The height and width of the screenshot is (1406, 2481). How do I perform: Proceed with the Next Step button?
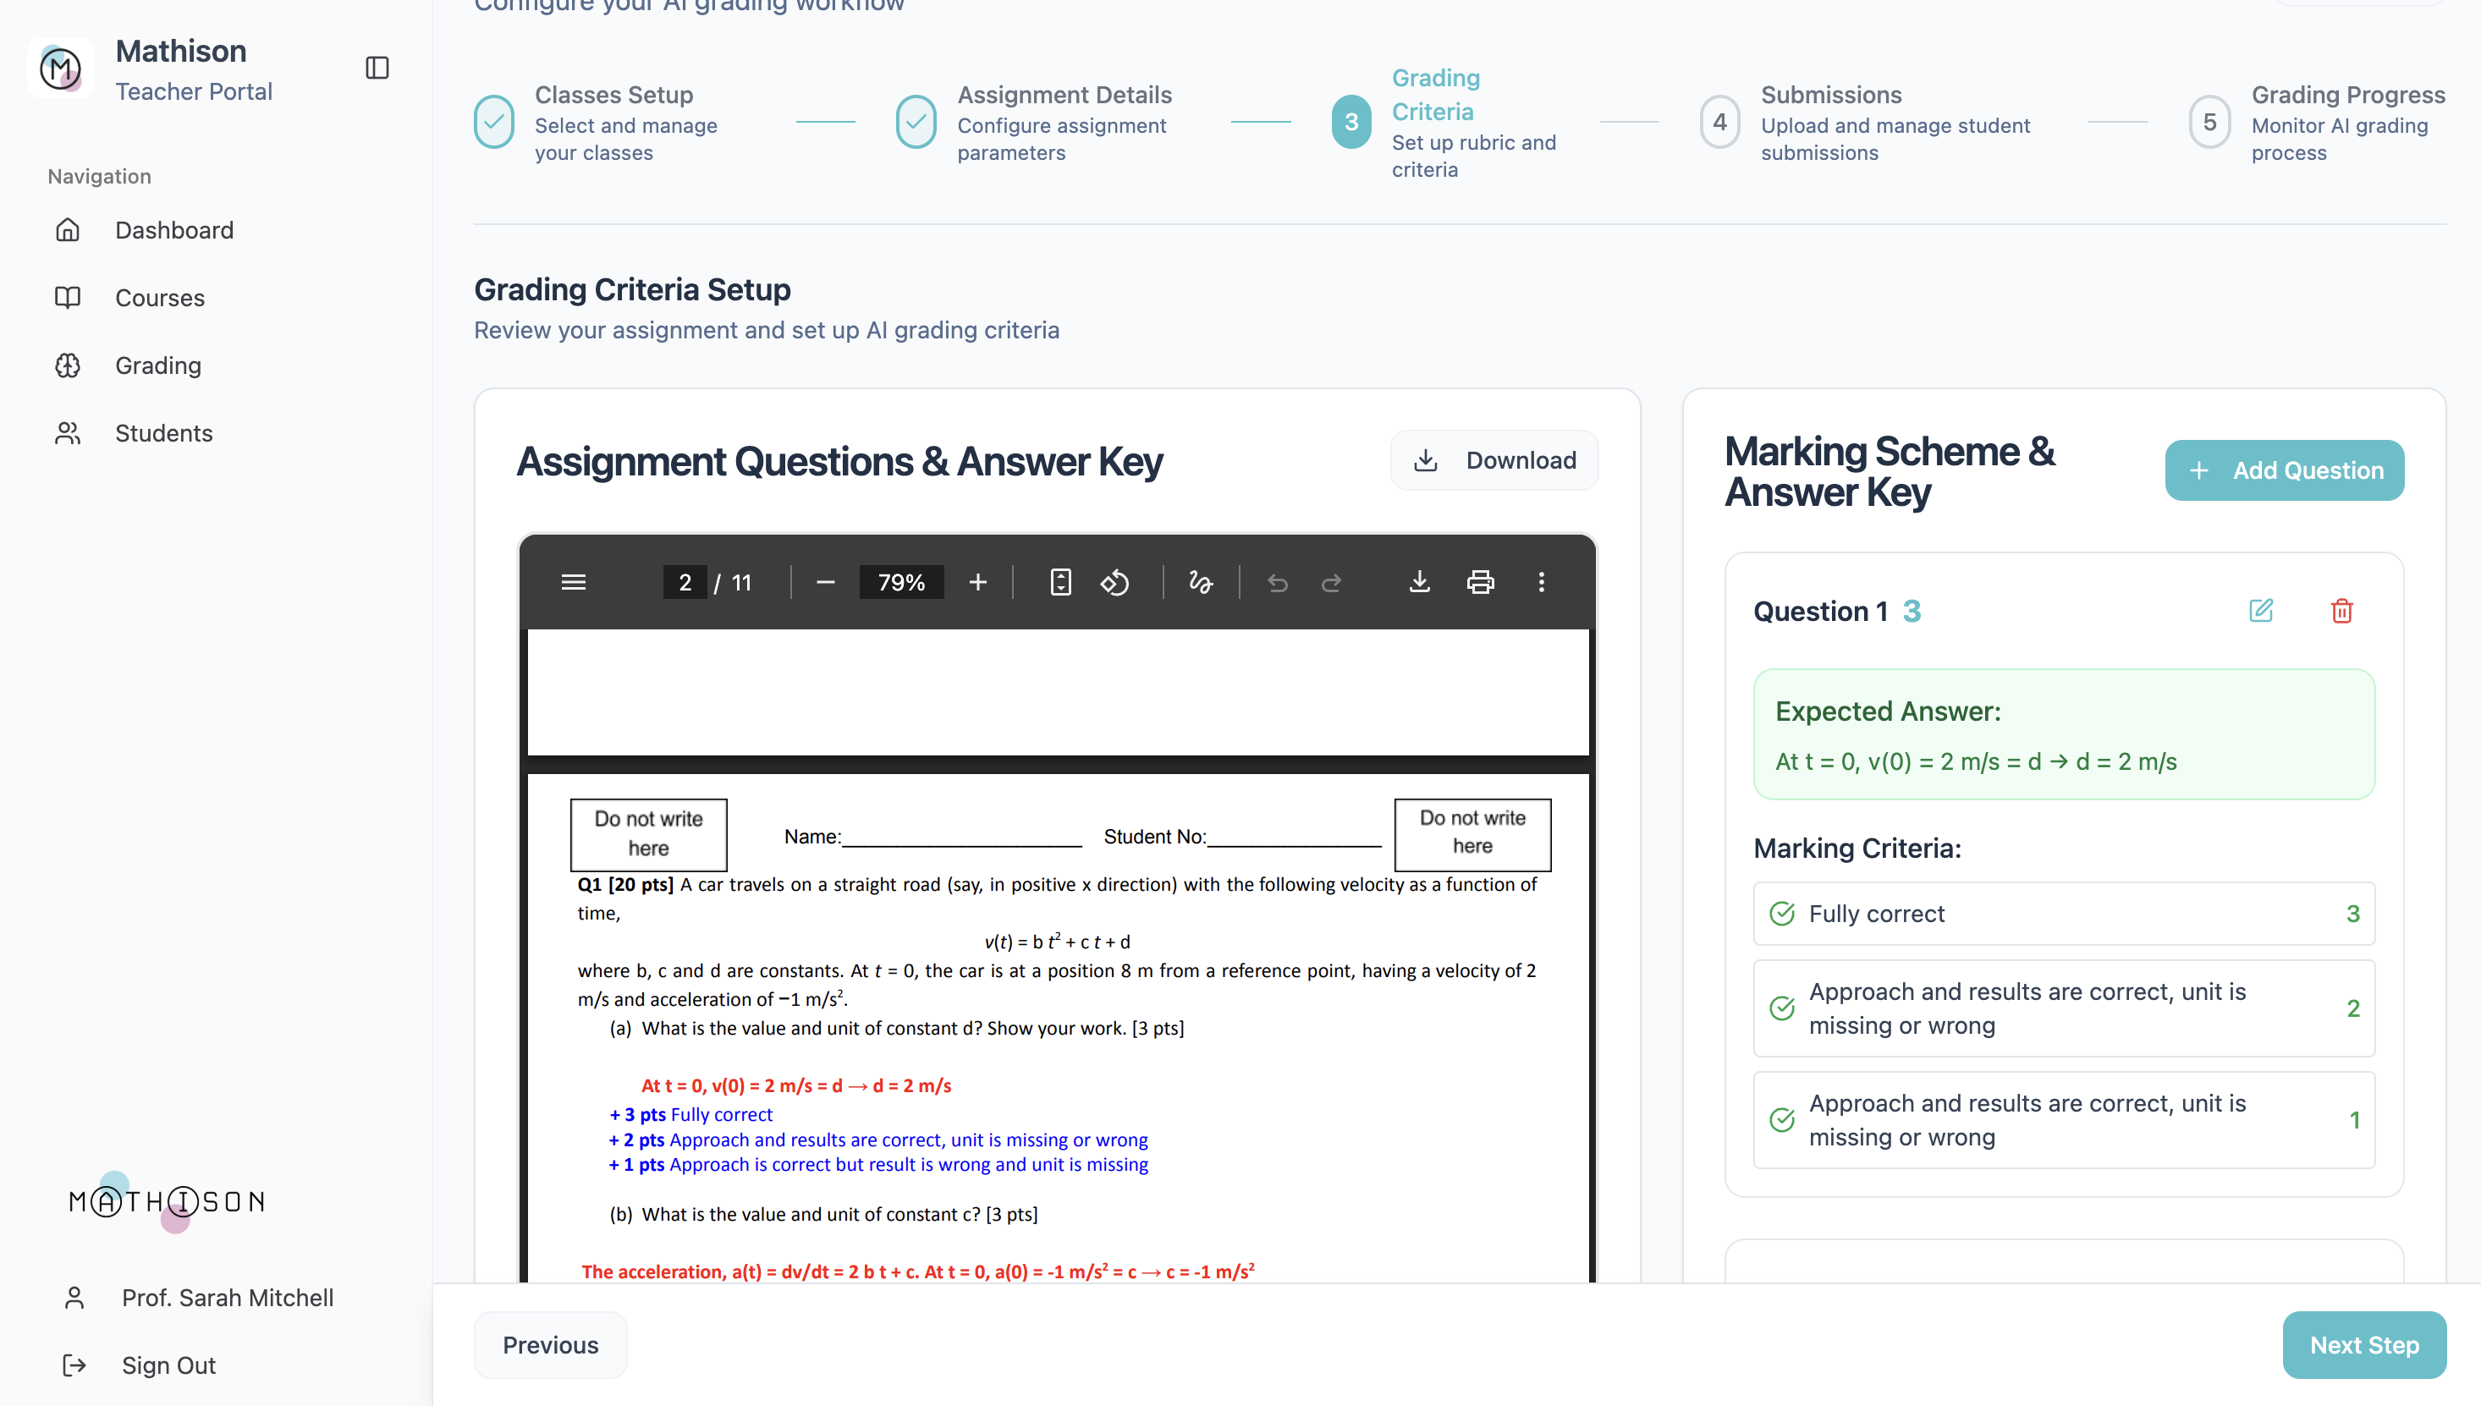(2363, 1344)
